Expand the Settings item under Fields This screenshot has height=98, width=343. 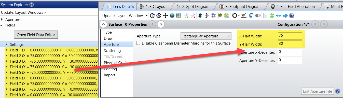tap(6, 45)
